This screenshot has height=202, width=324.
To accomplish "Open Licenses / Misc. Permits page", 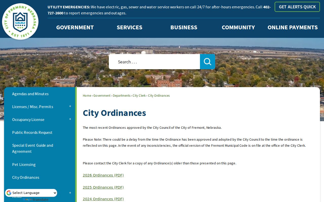I will 33,107.
